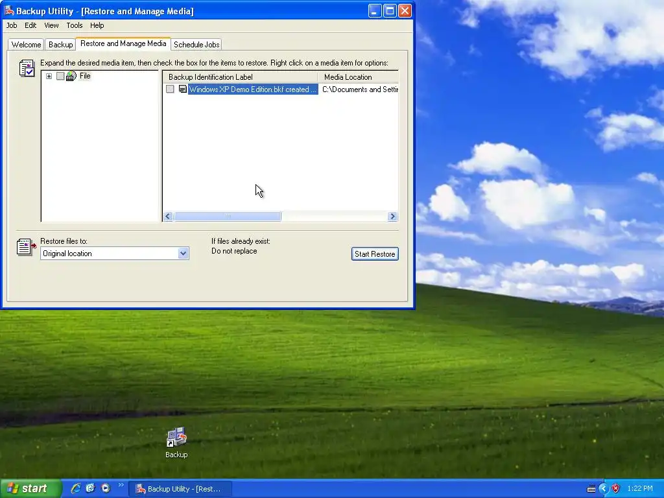Click the second Quick Launch icon

pos(90,488)
